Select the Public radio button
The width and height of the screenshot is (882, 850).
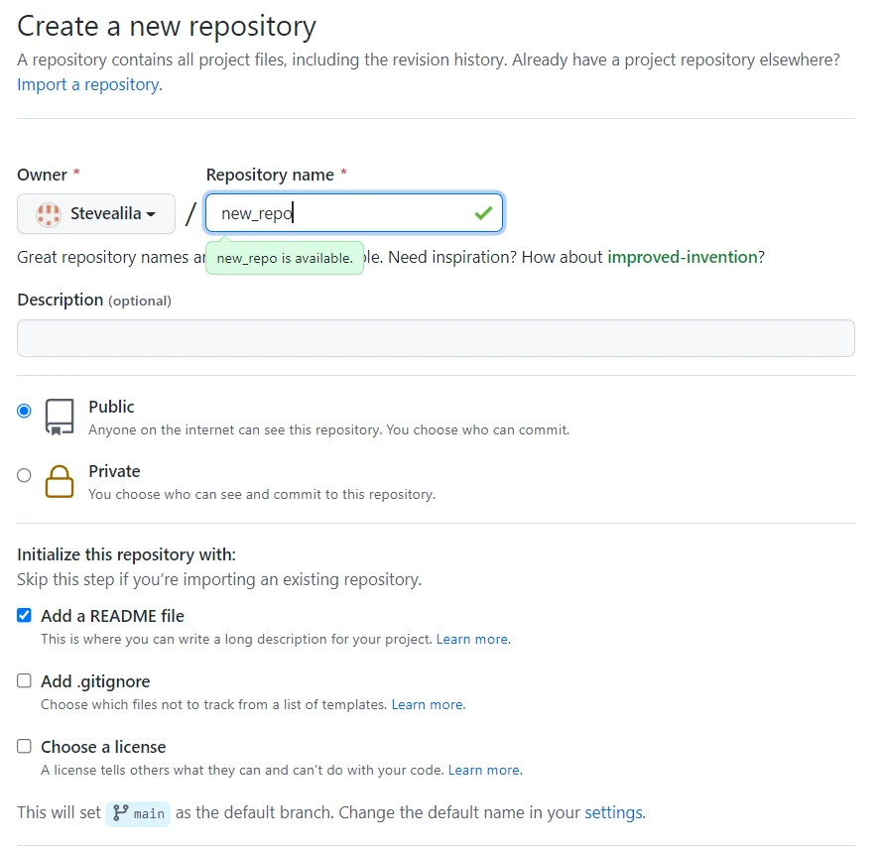24,410
